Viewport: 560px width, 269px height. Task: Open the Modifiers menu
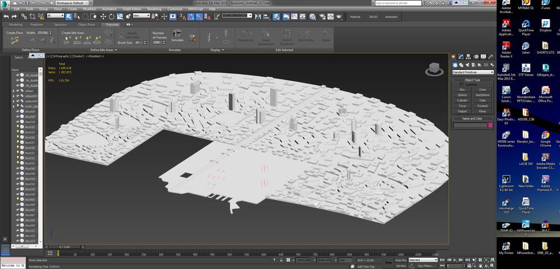(x=89, y=9)
